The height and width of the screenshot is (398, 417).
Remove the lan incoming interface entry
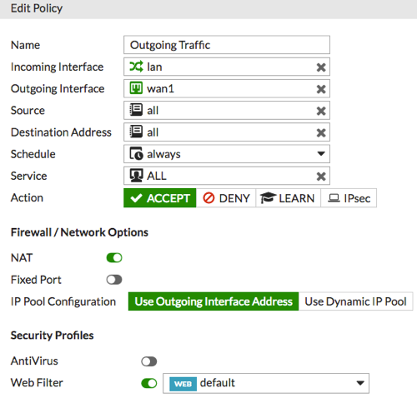pos(321,67)
